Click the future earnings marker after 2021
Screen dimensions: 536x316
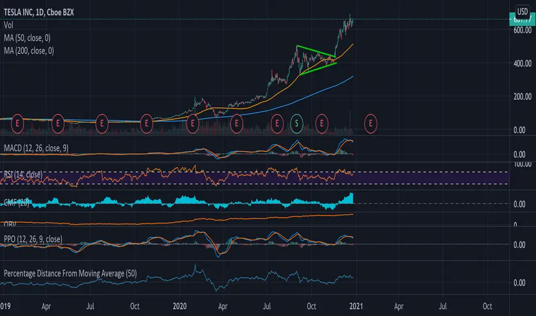(x=370, y=124)
